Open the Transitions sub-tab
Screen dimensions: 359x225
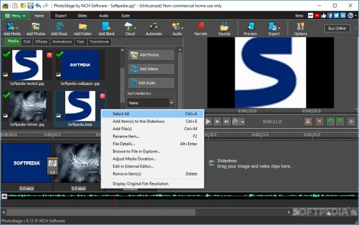click(99, 42)
